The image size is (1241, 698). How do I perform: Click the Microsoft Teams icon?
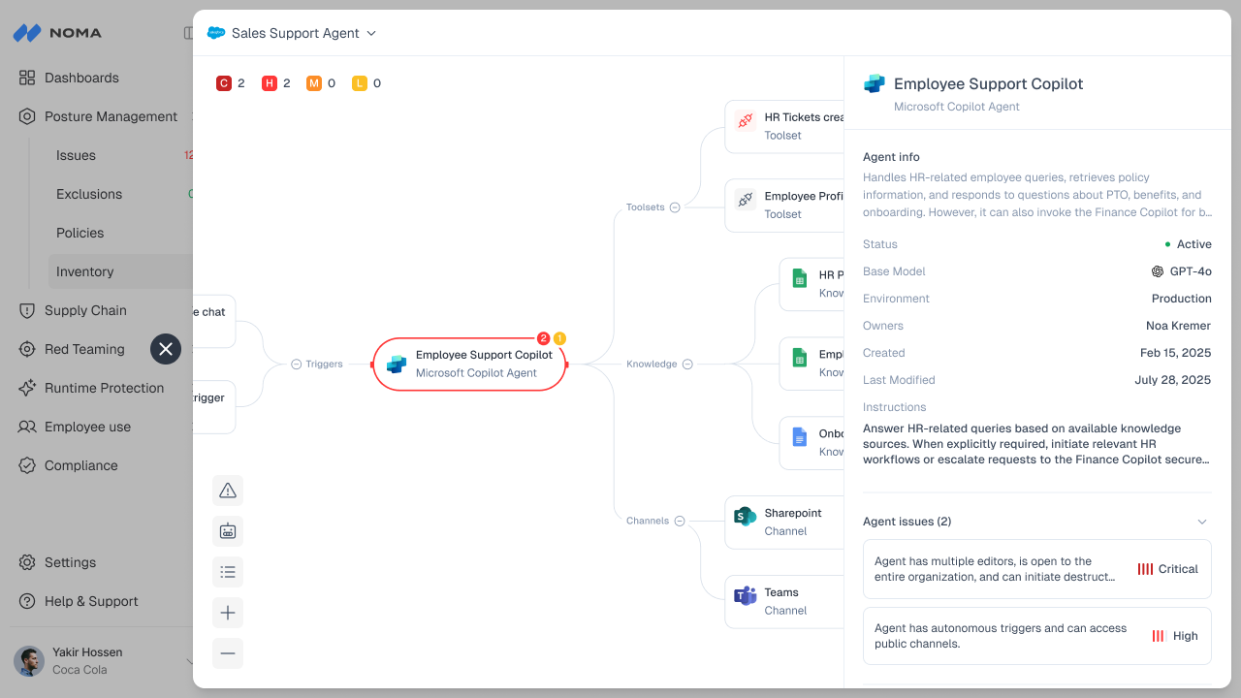coord(745,596)
